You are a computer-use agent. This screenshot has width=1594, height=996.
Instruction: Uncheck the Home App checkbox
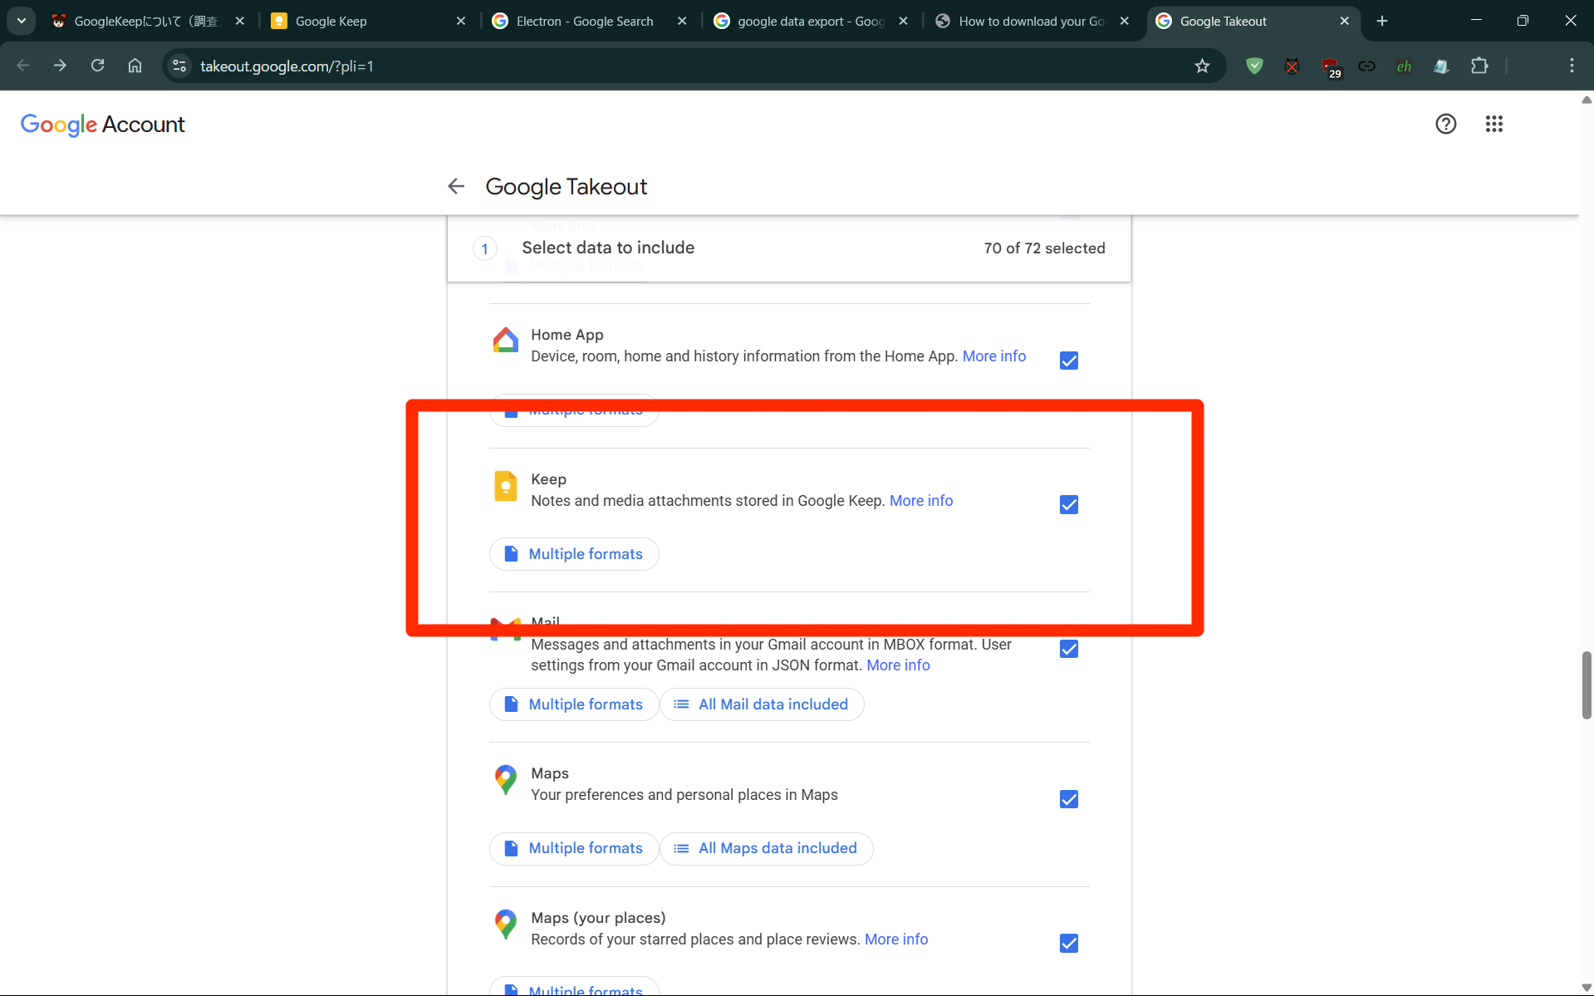pos(1069,361)
